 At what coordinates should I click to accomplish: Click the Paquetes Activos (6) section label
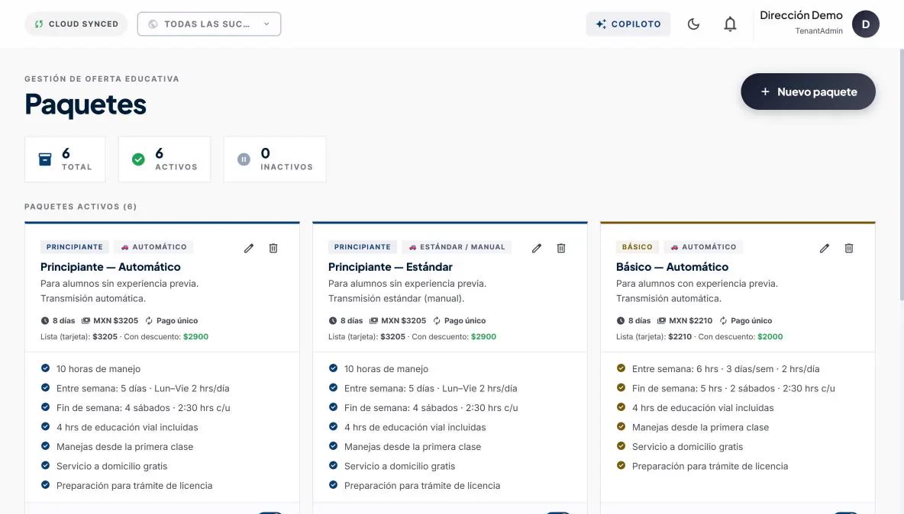coord(81,207)
